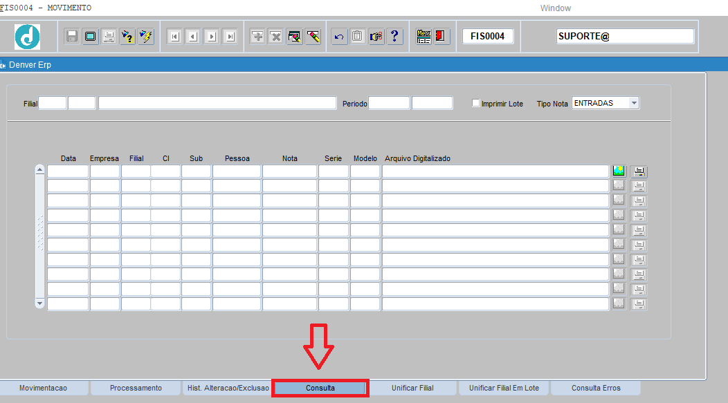Go to last record arrow icon
This screenshot has height=403, width=728.
pyautogui.click(x=230, y=36)
